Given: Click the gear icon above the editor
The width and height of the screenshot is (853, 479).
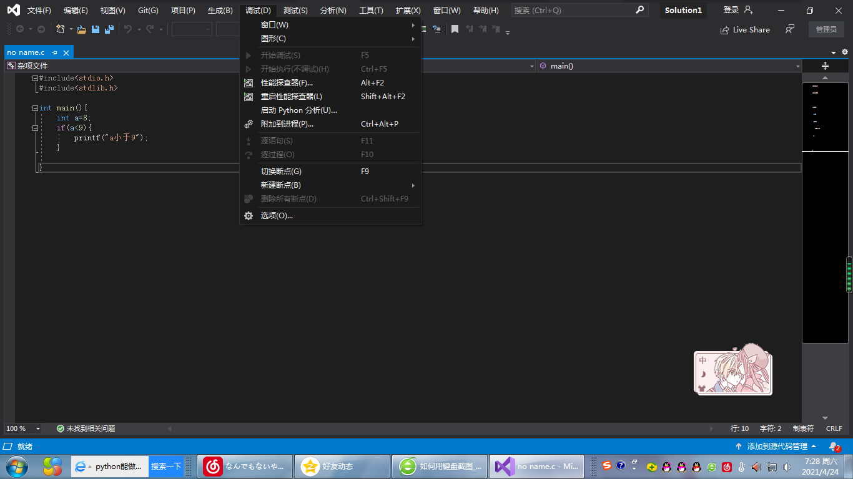Looking at the screenshot, I should [845, 52].
